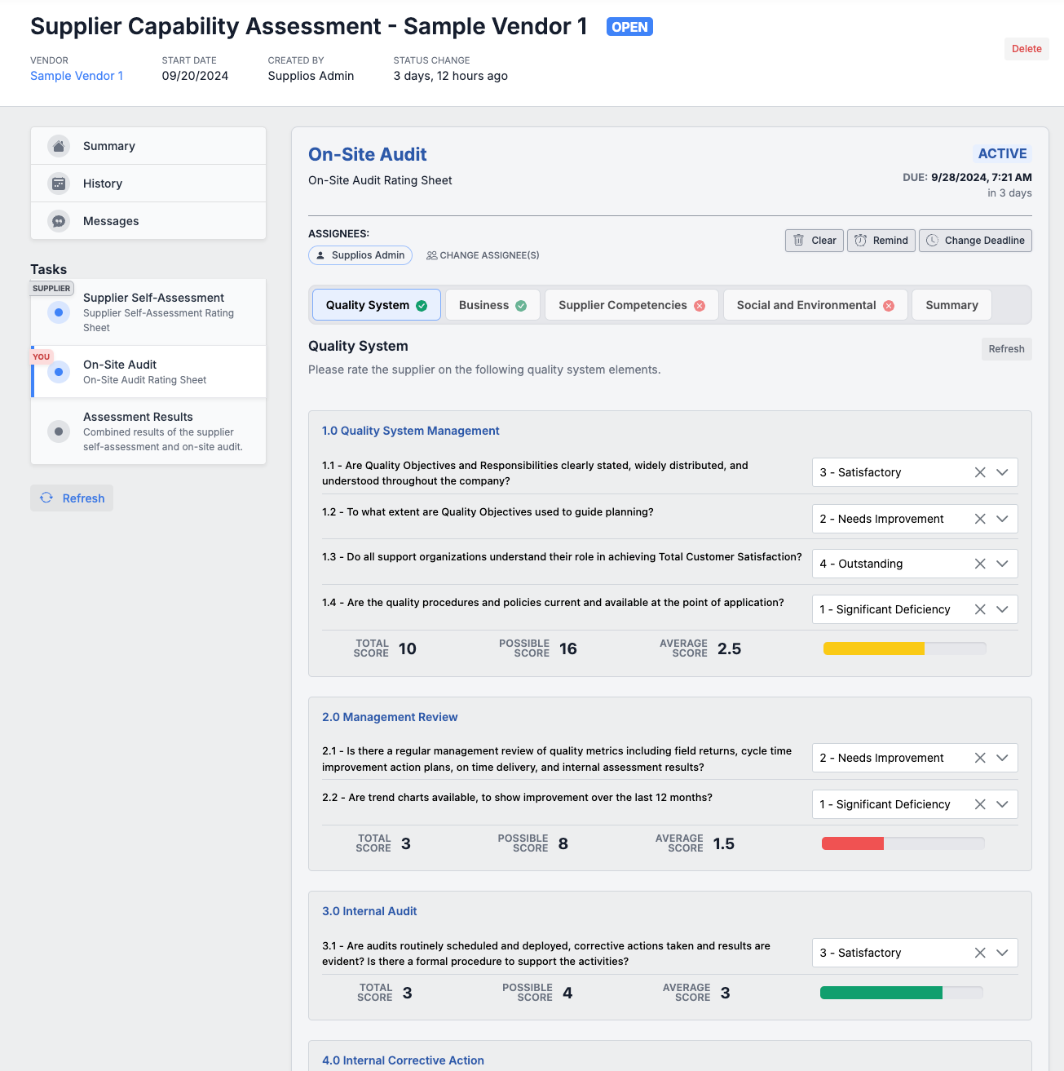
Task: Clear the rating for question 1.4
Action: 980,609
